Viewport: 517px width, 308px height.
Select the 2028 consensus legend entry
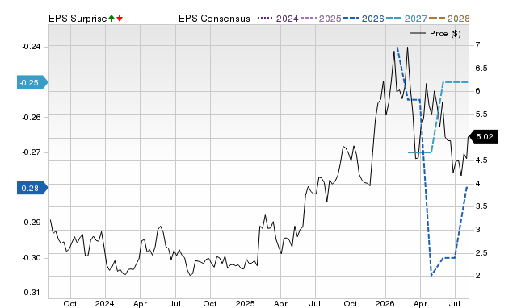click(449, 19)
